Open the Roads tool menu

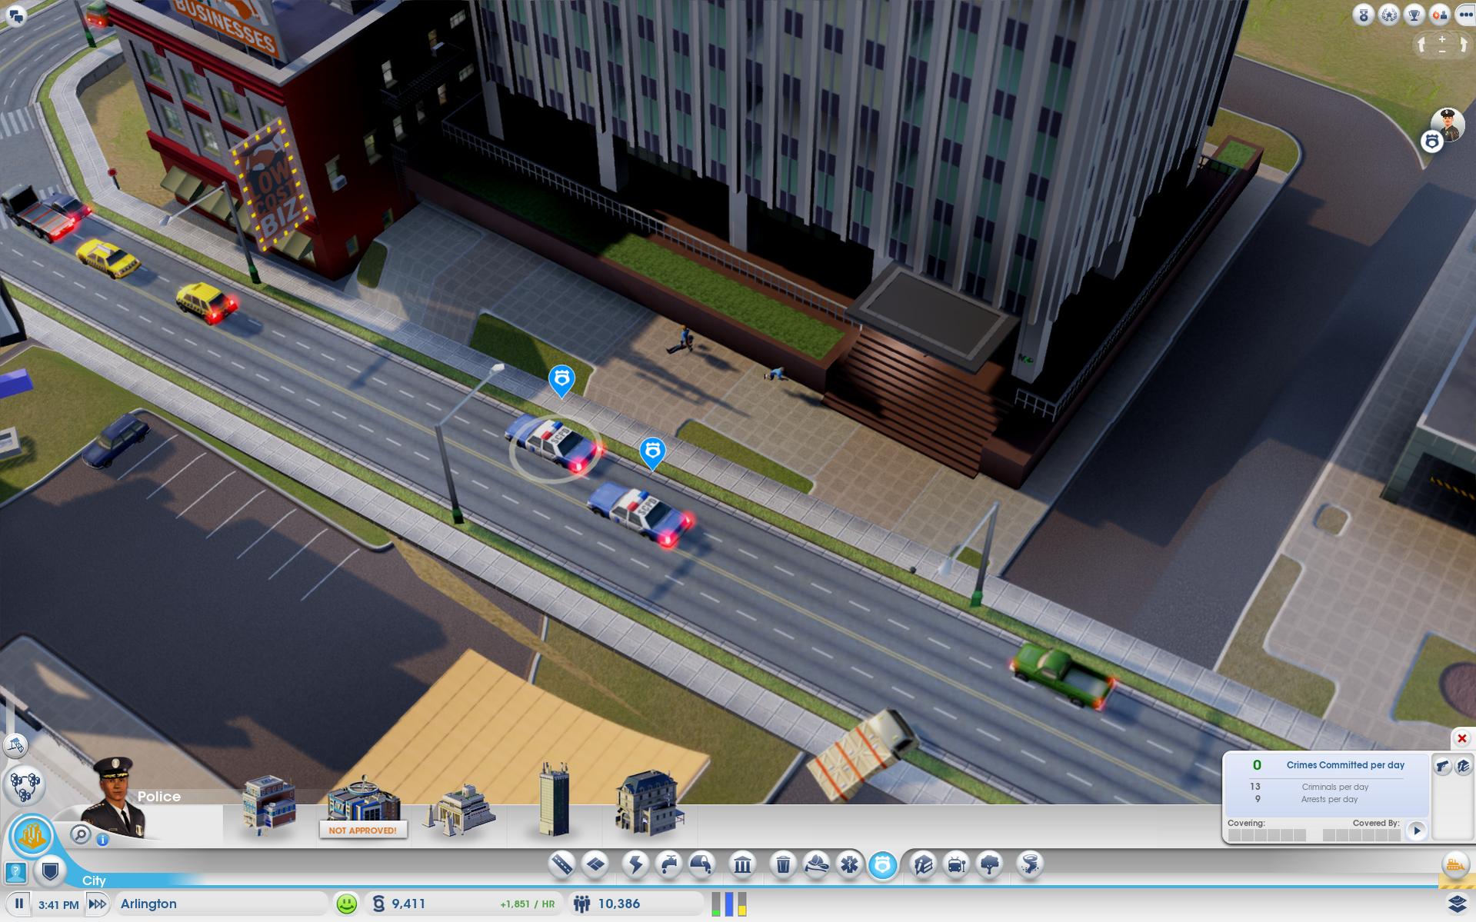562,865
